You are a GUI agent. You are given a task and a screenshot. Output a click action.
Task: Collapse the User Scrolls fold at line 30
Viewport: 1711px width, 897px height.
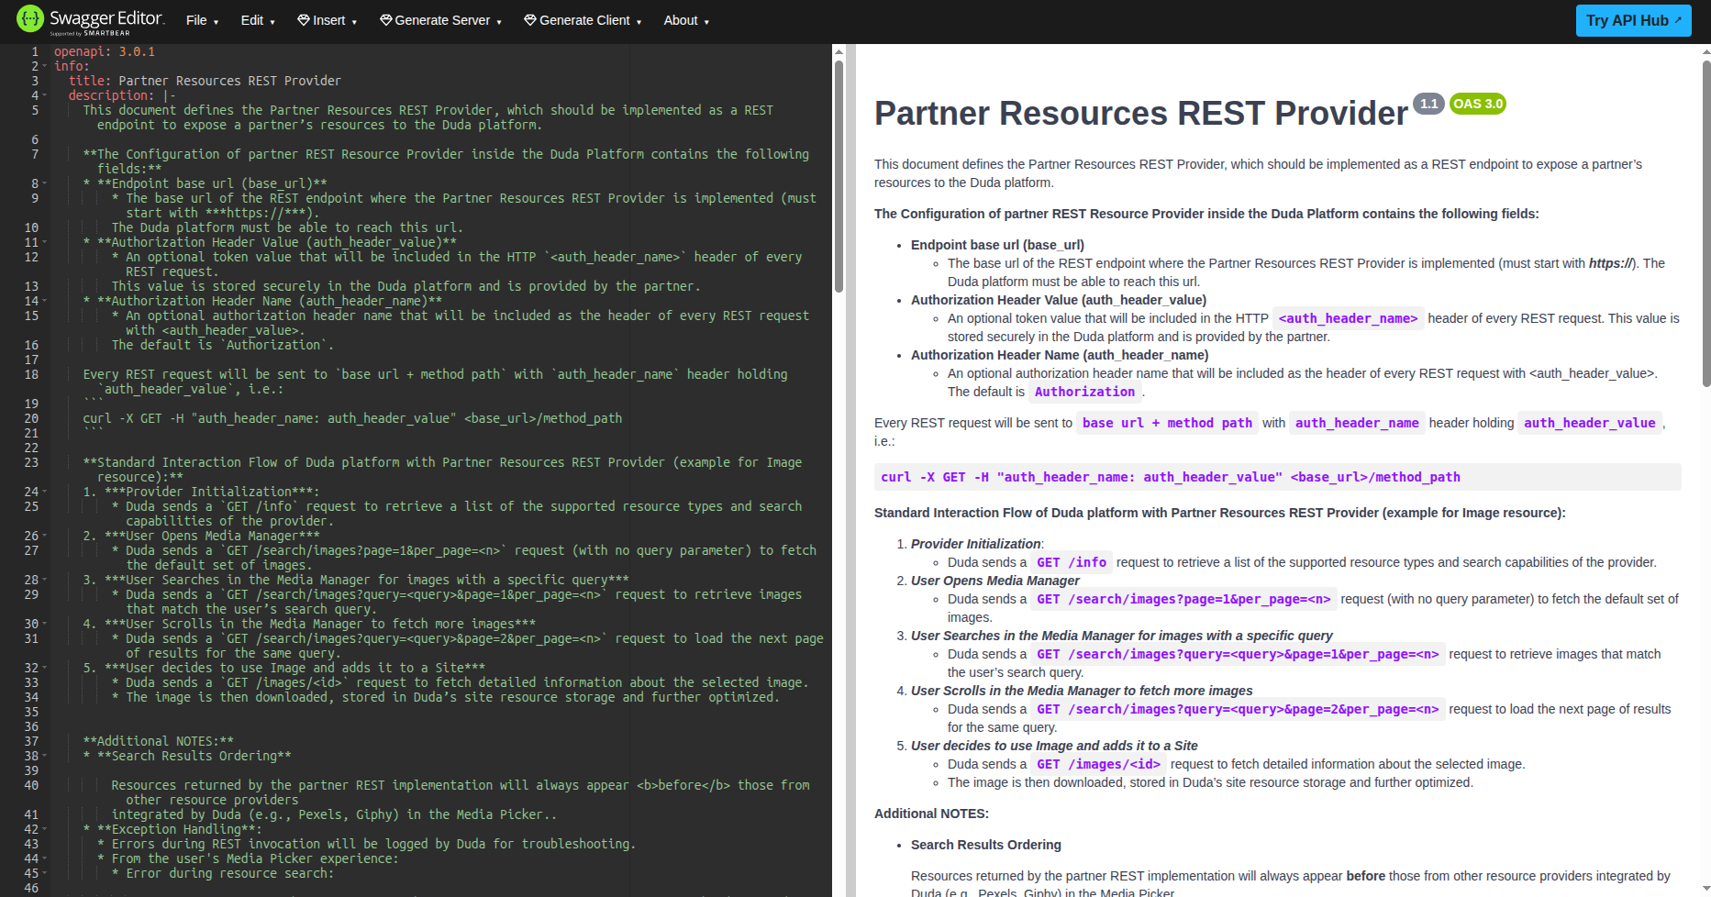tap(44, 625)
